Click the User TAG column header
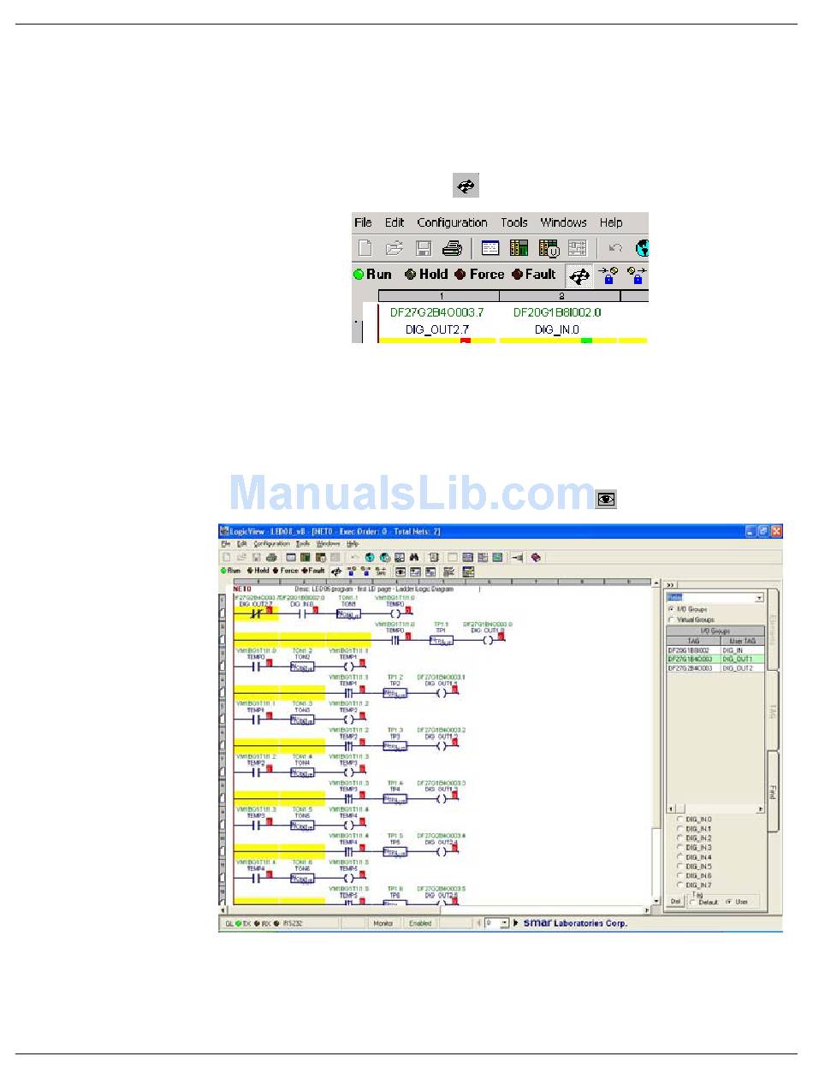 (742, 641)
